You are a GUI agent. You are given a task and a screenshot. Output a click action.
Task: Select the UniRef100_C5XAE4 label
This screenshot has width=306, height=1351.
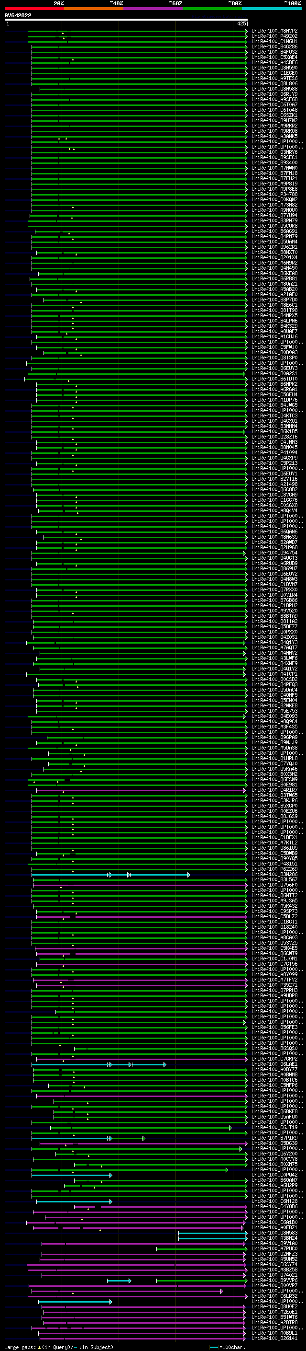(x=274, y=57)
